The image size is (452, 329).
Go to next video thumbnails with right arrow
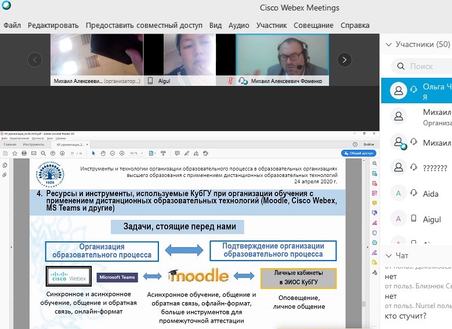pos(345,60)
